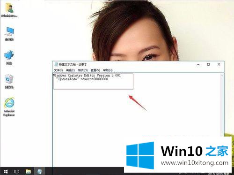The width and height of the screenshot is (234, 175).
Task: Open the 查看(V) View menu in Notepad
Action: tap(95, 70)
